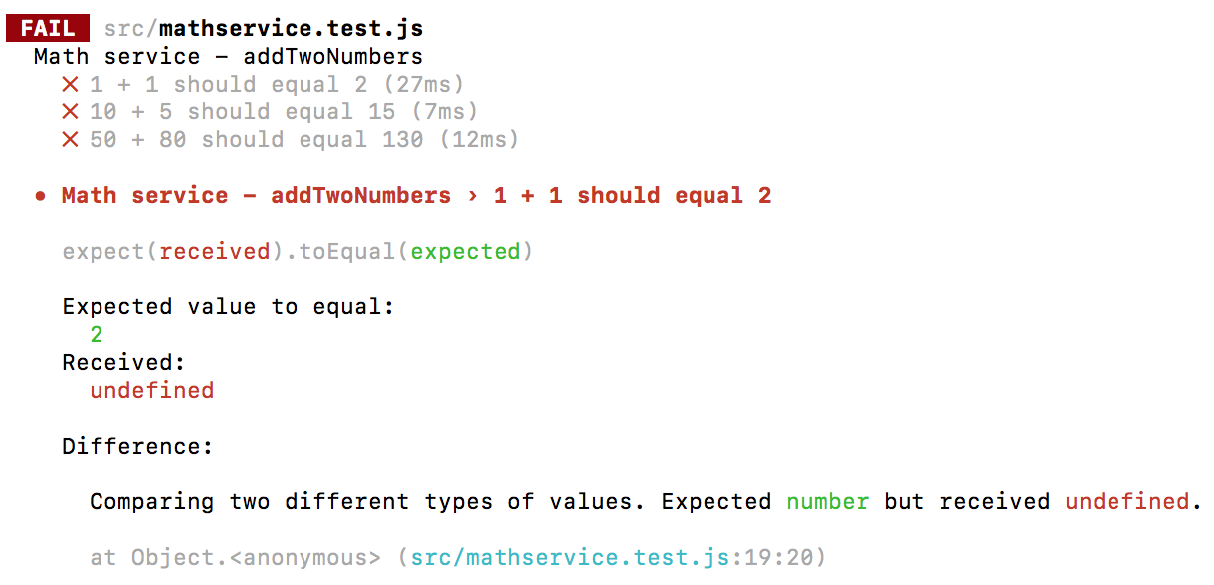Click the X icon beside 10 + 5 test
The height and width of the screenshot is (585, 1214).
70,112
